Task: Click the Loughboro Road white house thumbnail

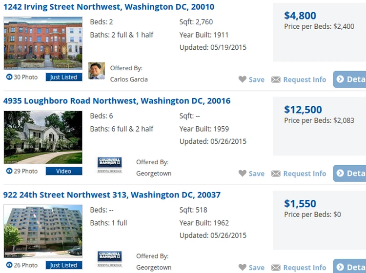Action: pos(43,137)
